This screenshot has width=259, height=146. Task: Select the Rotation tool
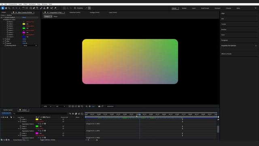(23, 8)
